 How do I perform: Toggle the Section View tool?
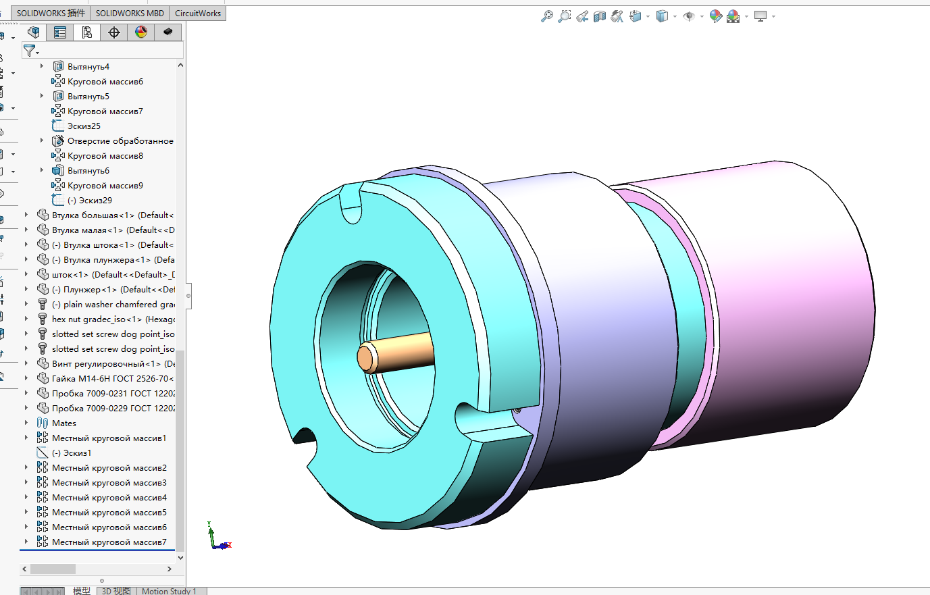point(599,16)
